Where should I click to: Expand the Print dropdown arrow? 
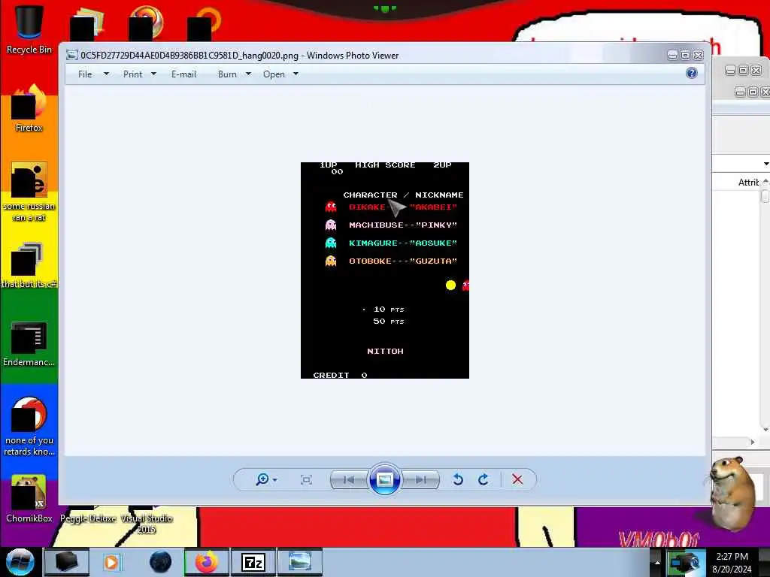[153, 74]
